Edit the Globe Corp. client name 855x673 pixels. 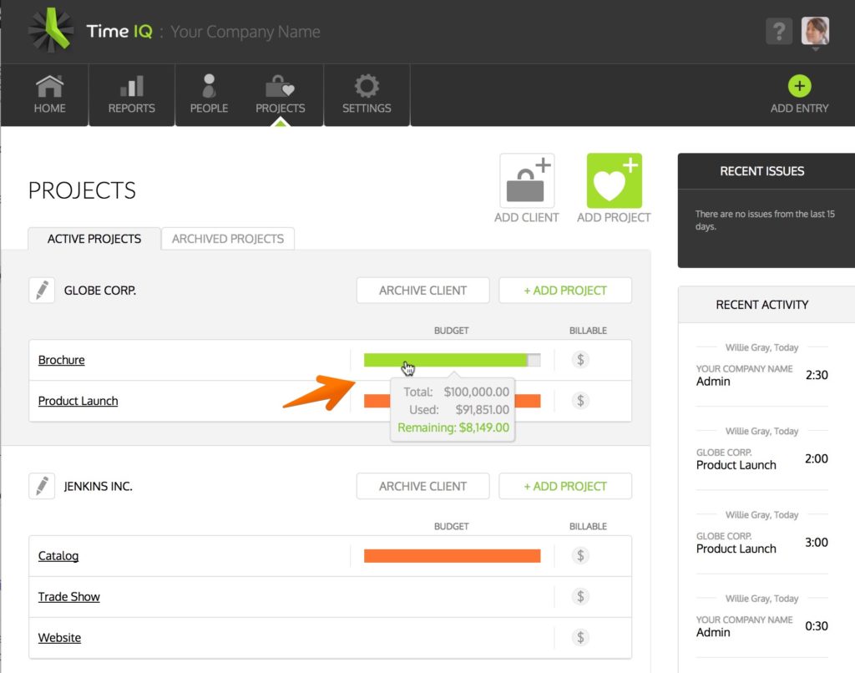42,290
